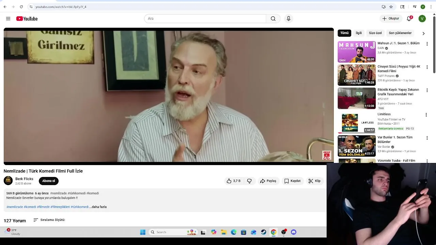Click the Paylaş share button
Screen dimensions: 436x245
pyautogui.click(x=268, y=181)
